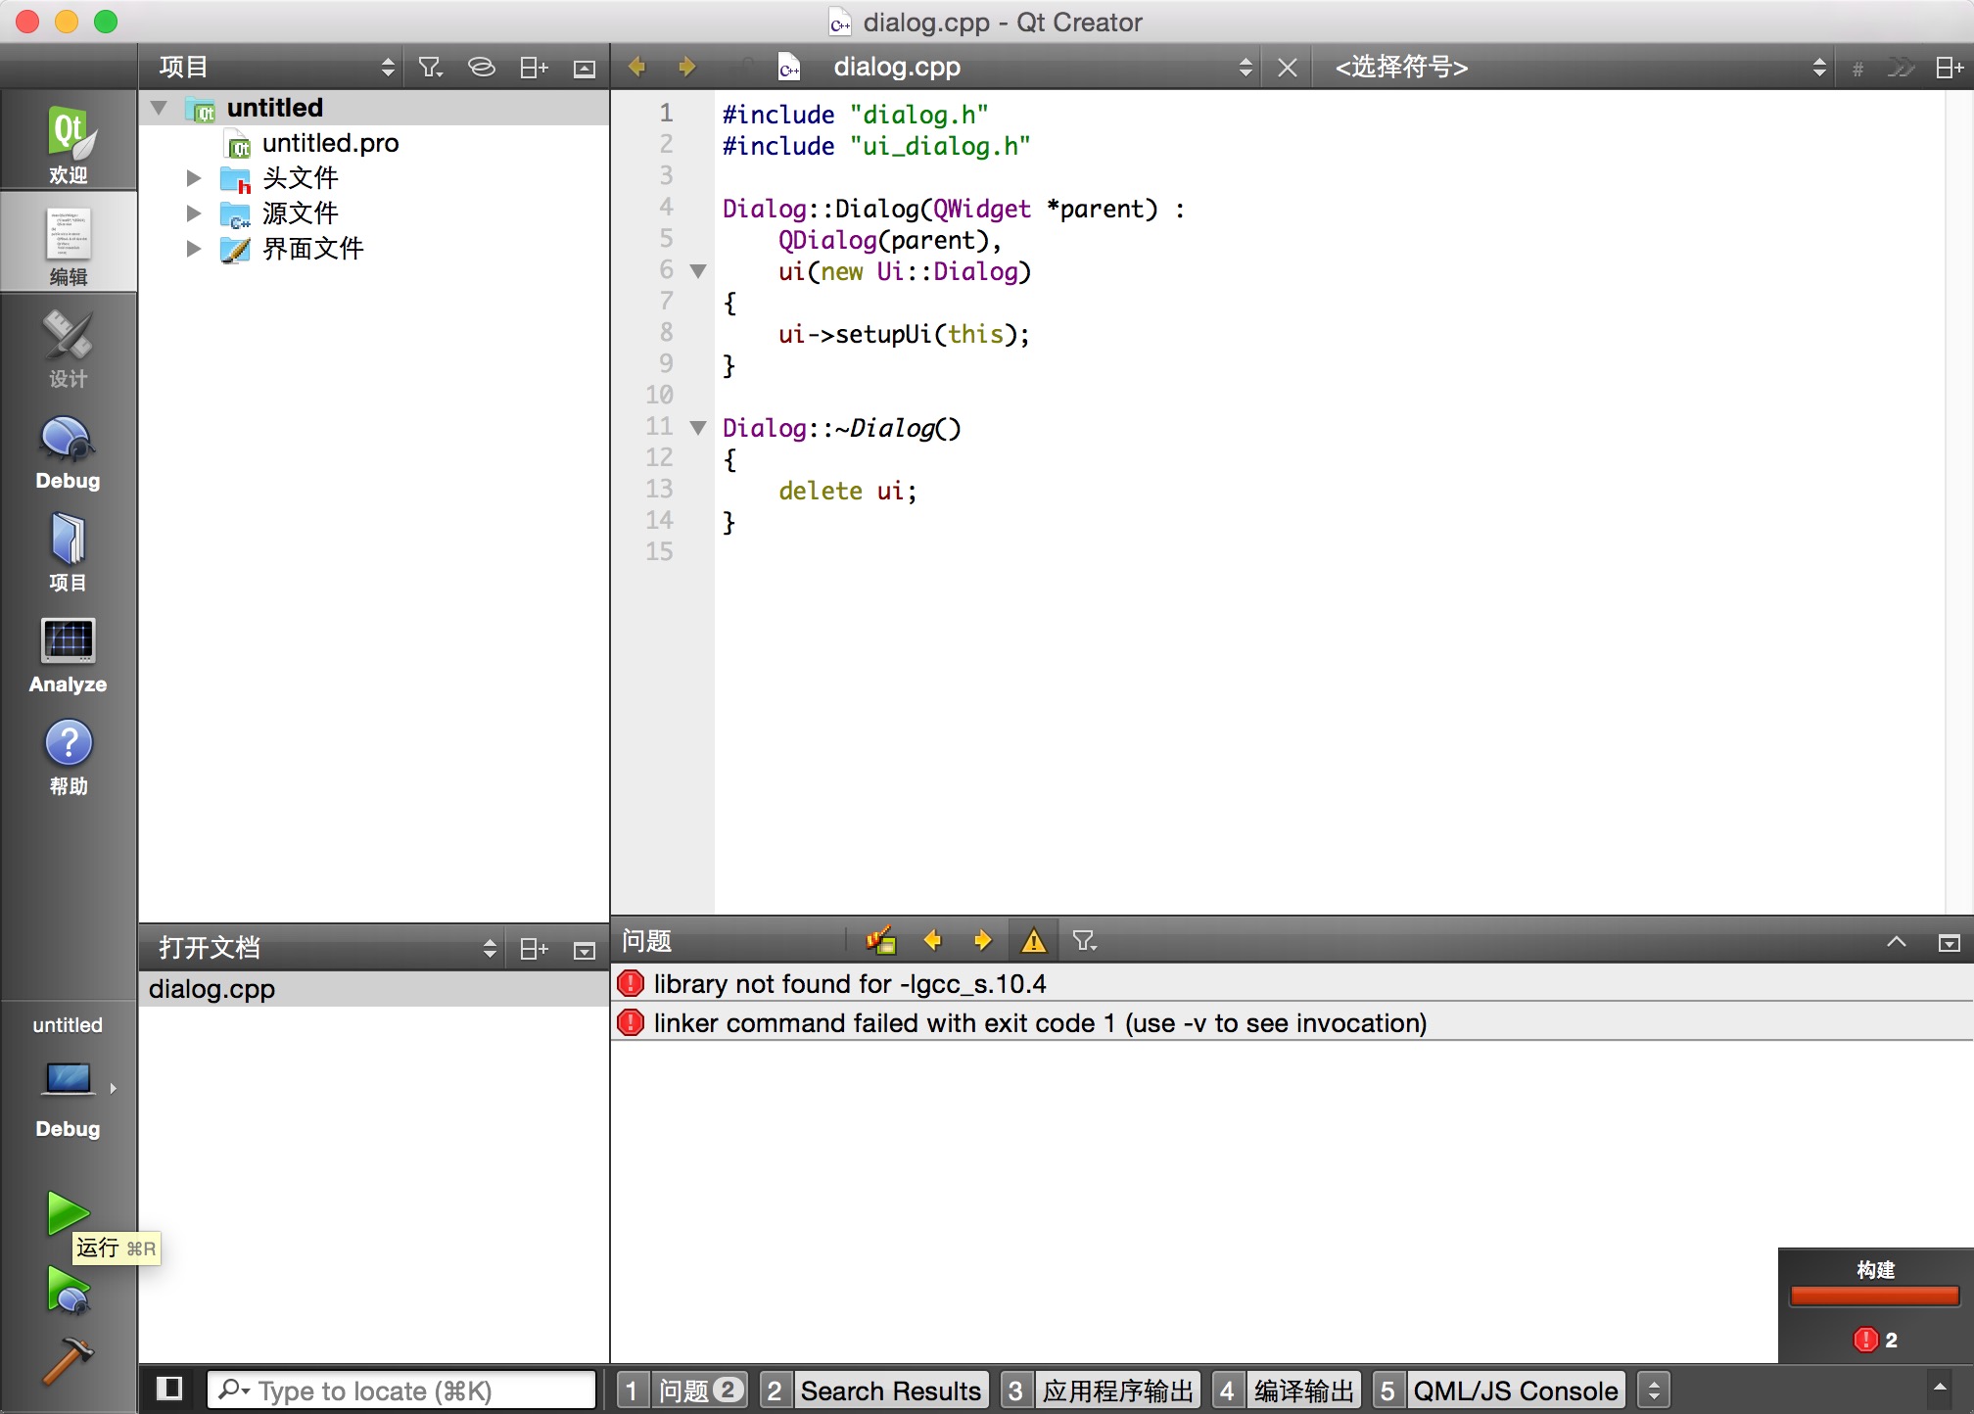1974x1414 pixels.
Task: Open the Projects (项目) mode
Action: pos(69,554)
